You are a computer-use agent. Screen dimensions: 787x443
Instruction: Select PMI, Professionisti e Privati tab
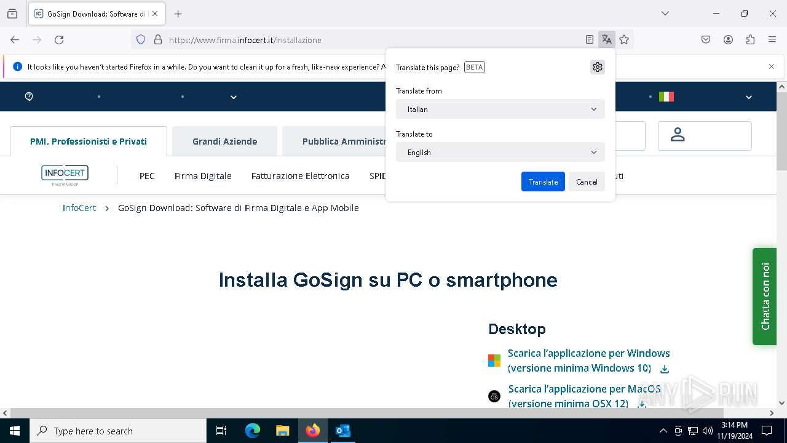(89, 142)
